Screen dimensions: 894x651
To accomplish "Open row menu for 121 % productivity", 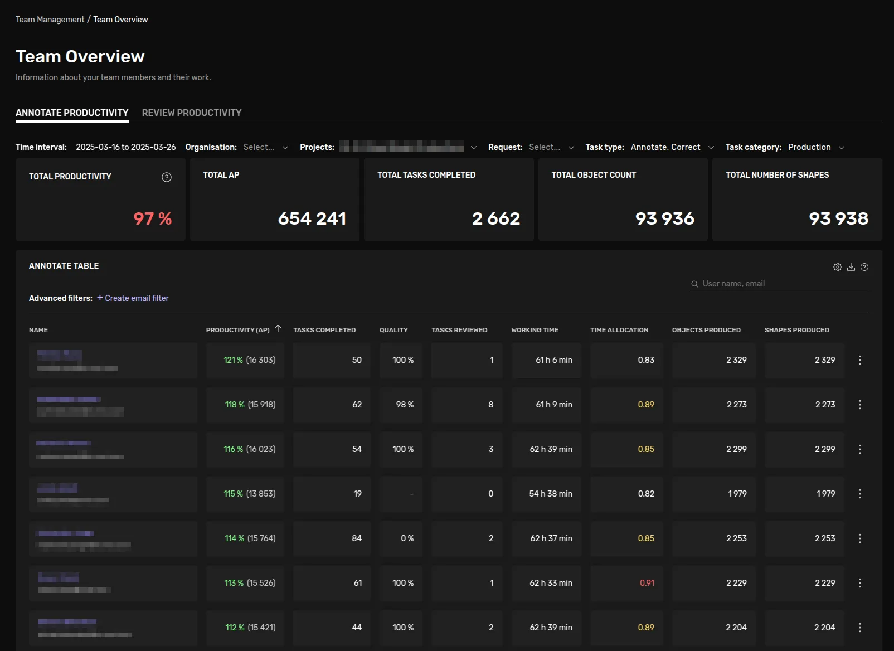I will tap(860, 360).
